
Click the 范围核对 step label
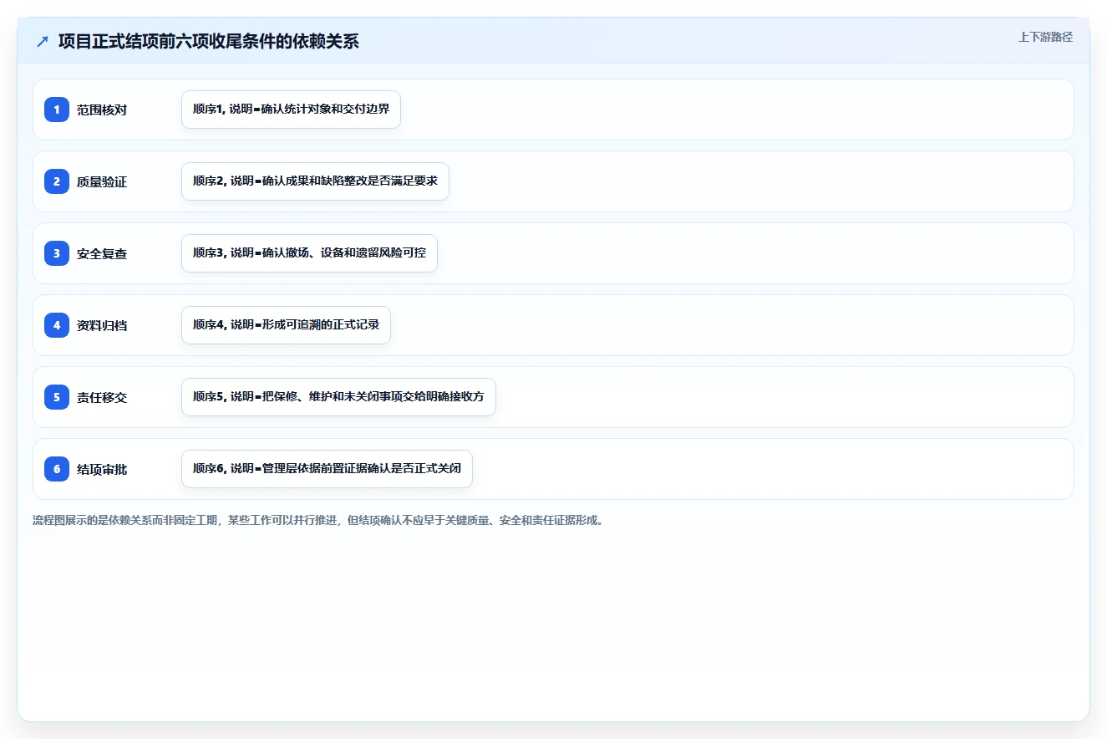click(x=102, y=110)
